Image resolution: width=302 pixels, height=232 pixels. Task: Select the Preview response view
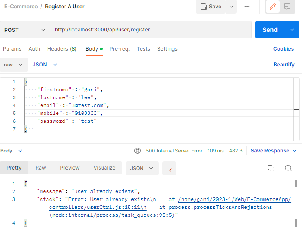click(x=70, y=168)
